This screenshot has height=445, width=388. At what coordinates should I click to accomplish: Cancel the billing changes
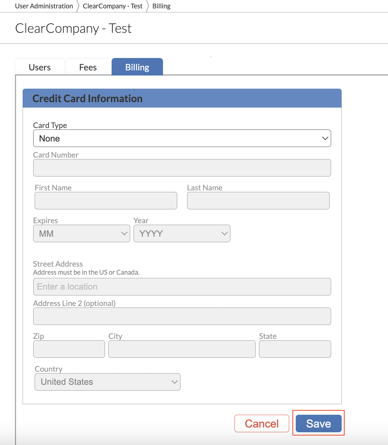click(x=262, y=423)
